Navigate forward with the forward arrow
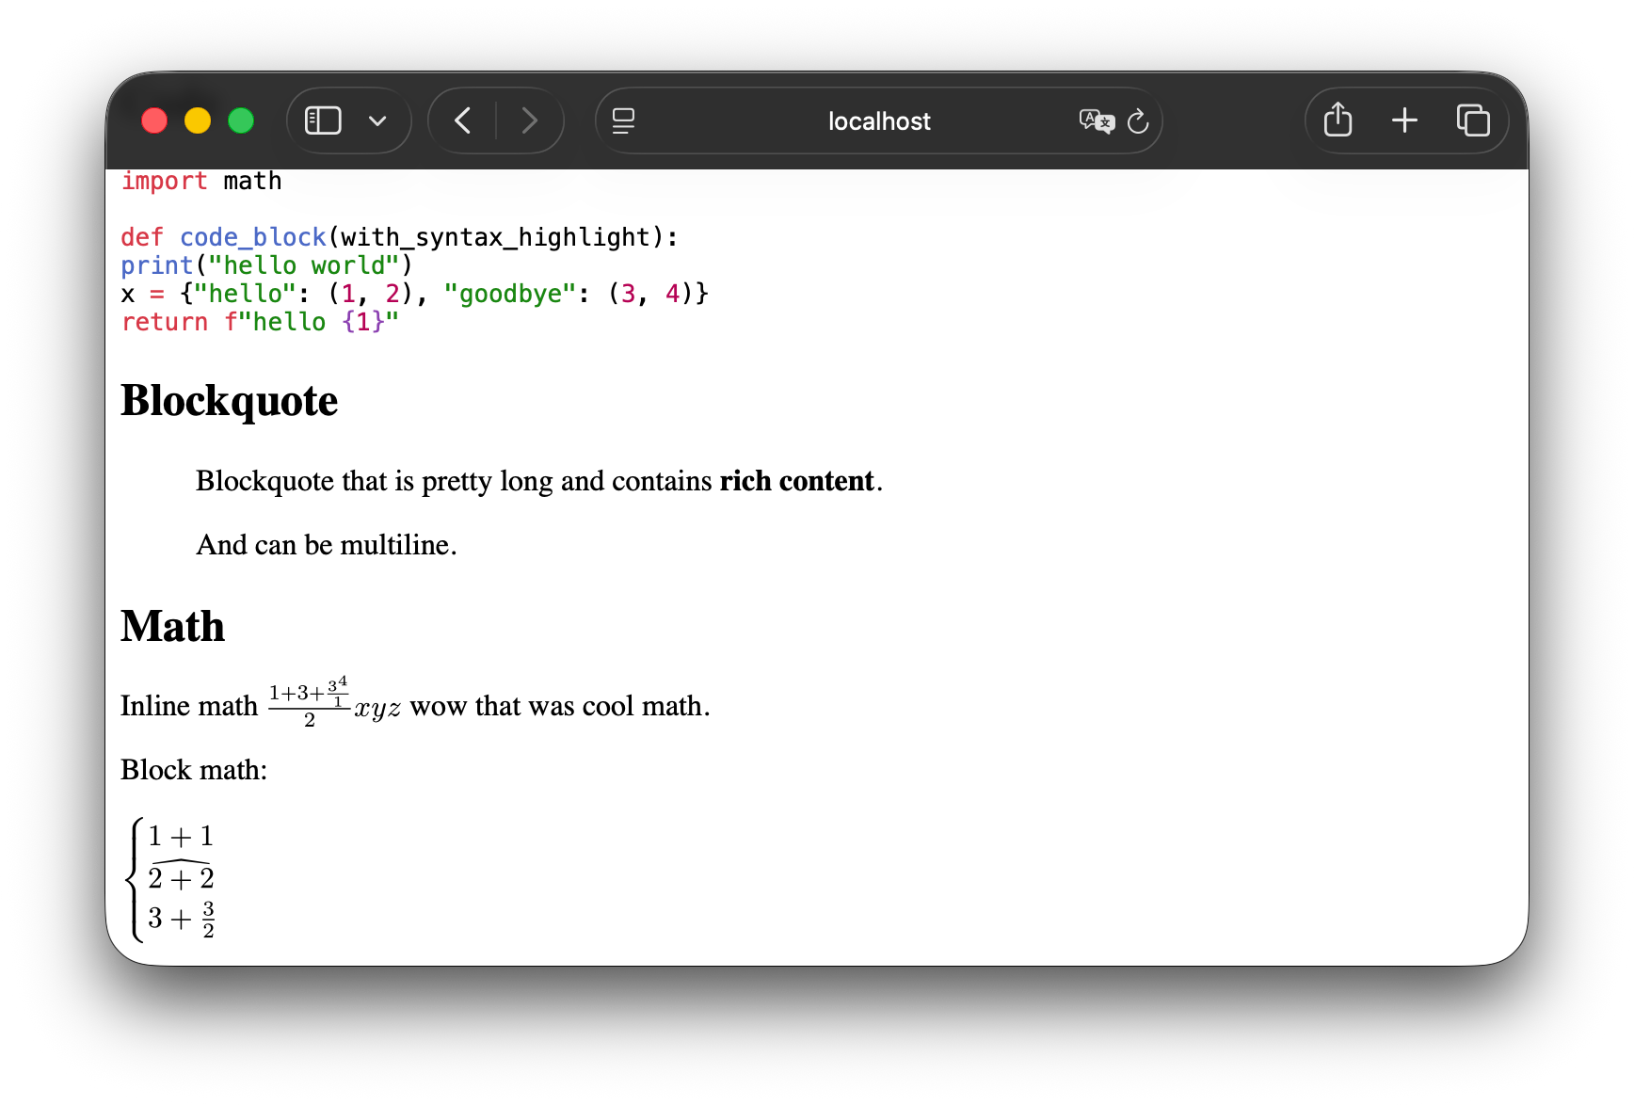 [x=530, y=120]
